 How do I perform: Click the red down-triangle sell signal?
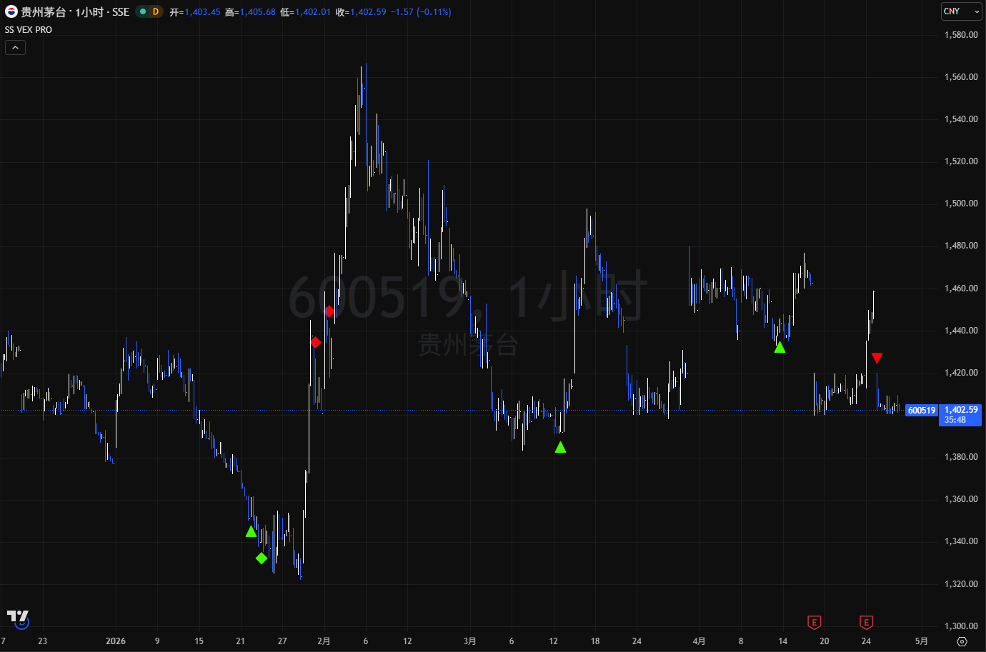(x=877, y=358)
